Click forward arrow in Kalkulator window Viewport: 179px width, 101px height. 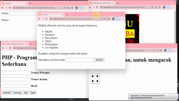[x=6, y=48]
